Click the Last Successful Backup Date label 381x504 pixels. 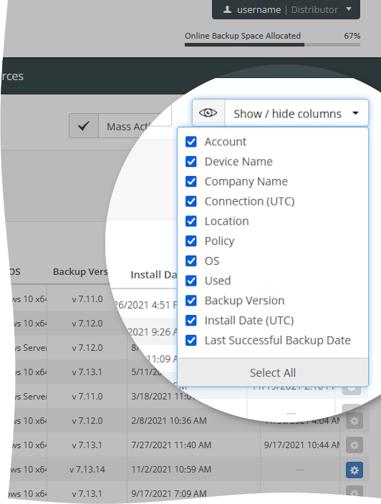tap(278, 340)
